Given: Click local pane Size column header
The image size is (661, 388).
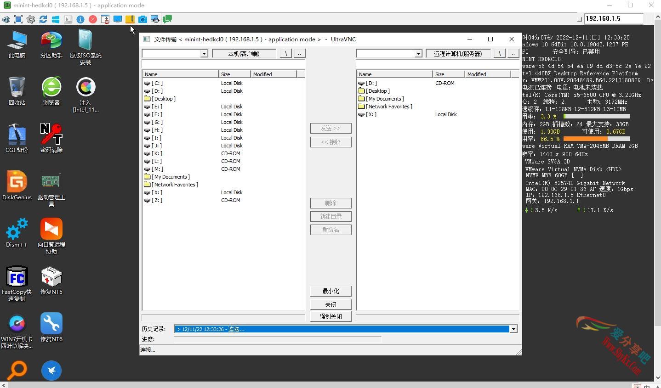Looking at the screenshot, I should tap(234, 74).
